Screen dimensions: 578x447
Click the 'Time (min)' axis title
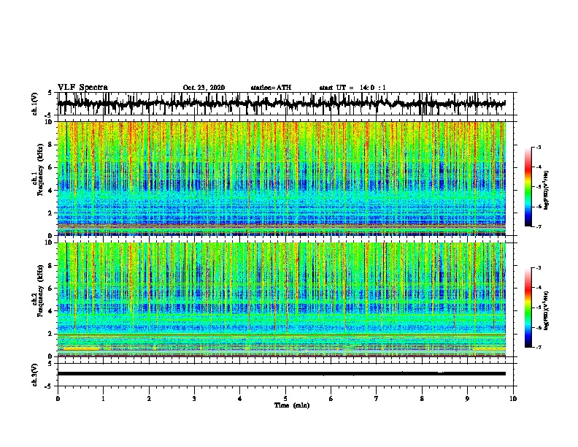(x=292, y=405)
